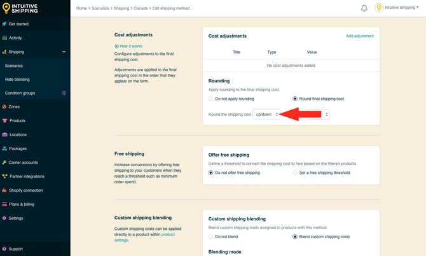Click the Canada breadcrumb link
Screen dimensions: 426x256
(141, 8)
